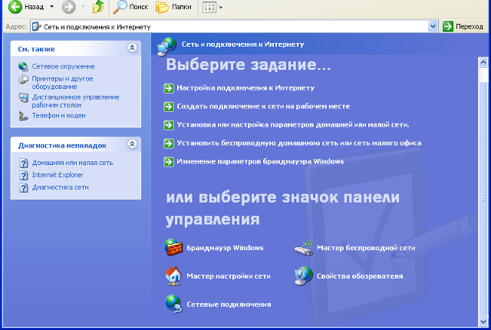Expand the address bar dropdown list
Viewport: 491px width, 330px height.
click(x=433, y=26)
